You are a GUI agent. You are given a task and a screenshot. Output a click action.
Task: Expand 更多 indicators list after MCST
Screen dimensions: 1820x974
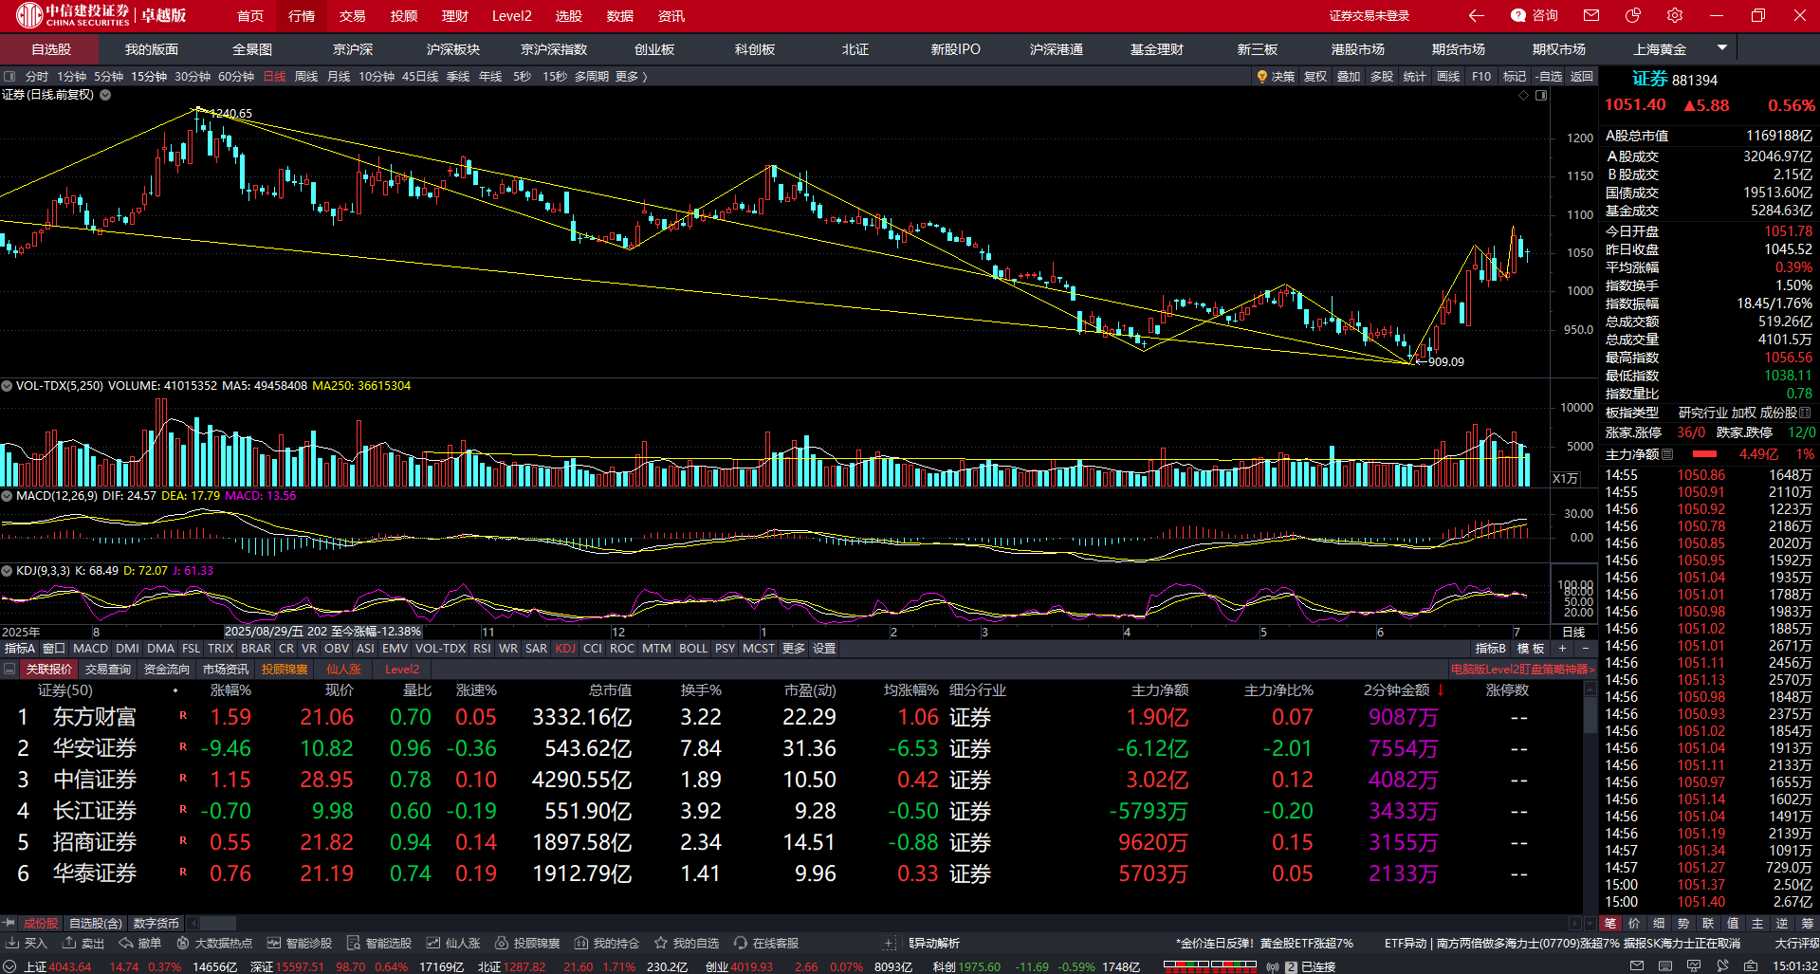click(793, 649)
